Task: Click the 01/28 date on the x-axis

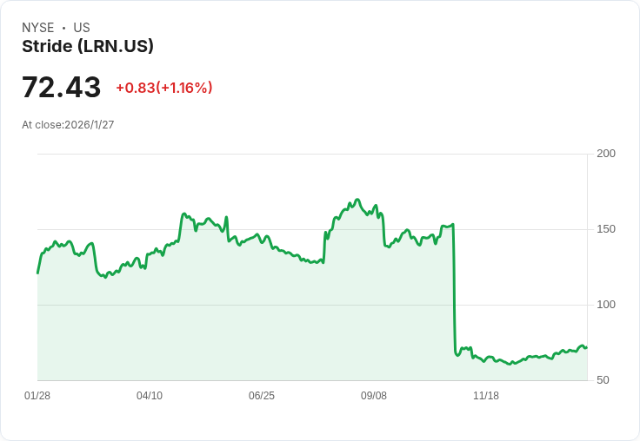Action: click(37, 396)
